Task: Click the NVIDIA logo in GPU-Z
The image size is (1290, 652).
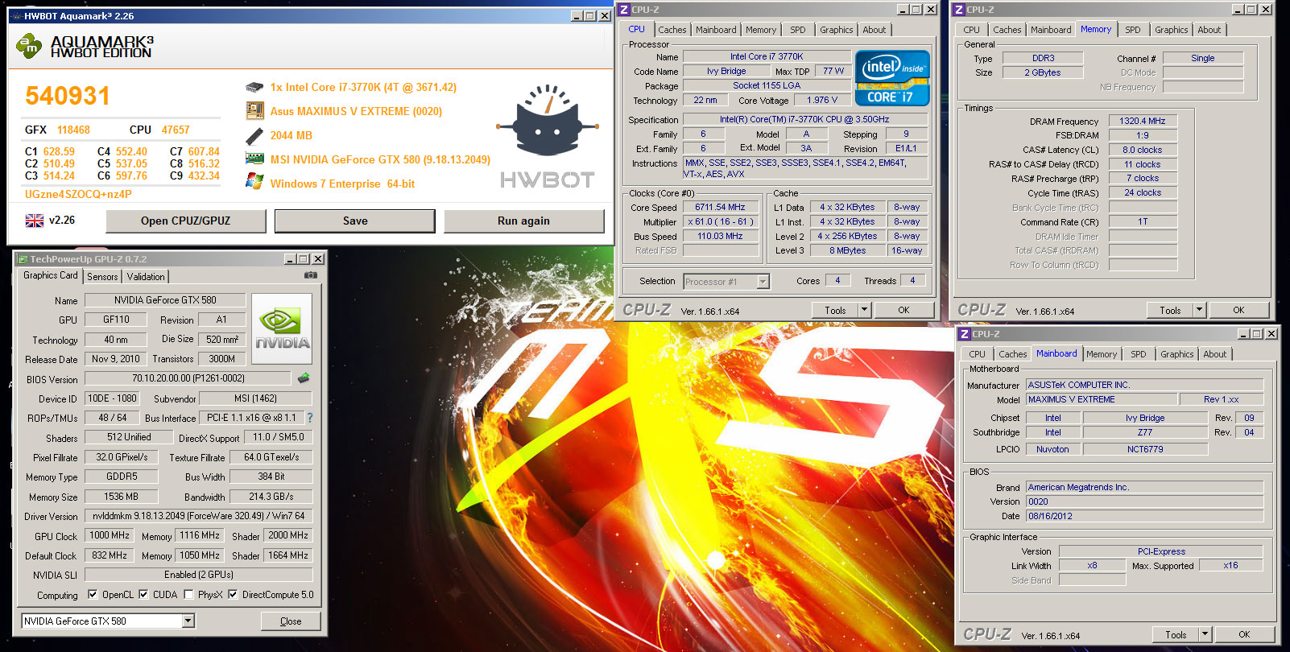Action: (x=282, y=328)
